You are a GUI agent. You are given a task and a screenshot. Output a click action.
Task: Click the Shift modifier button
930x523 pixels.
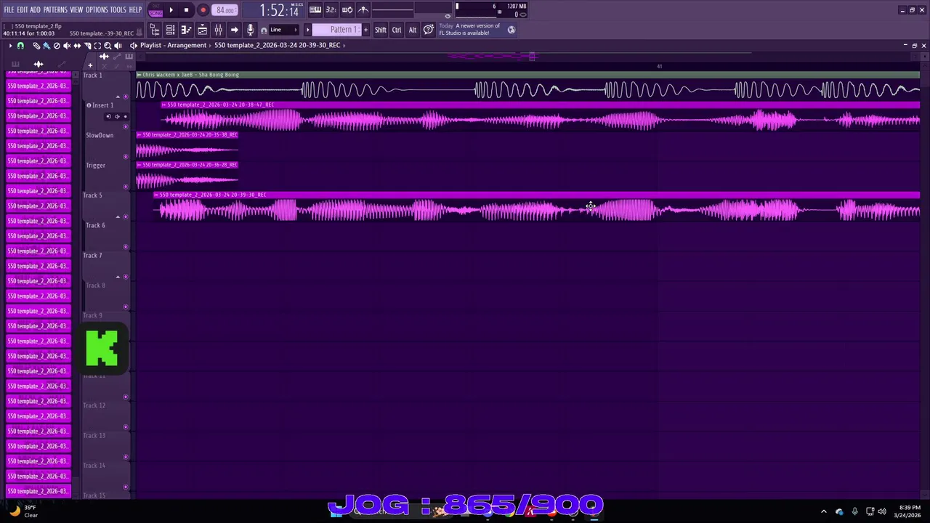[x=381, y=30]
